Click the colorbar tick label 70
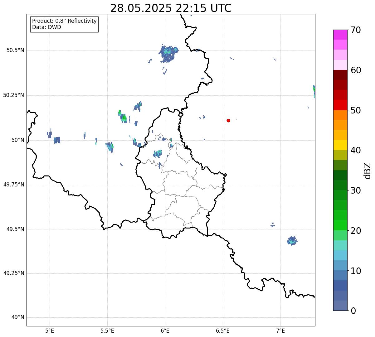This screenshot has width=375, height=337. (356, 30)
